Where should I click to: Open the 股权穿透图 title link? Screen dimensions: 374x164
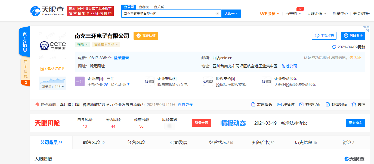pos(225,79)
